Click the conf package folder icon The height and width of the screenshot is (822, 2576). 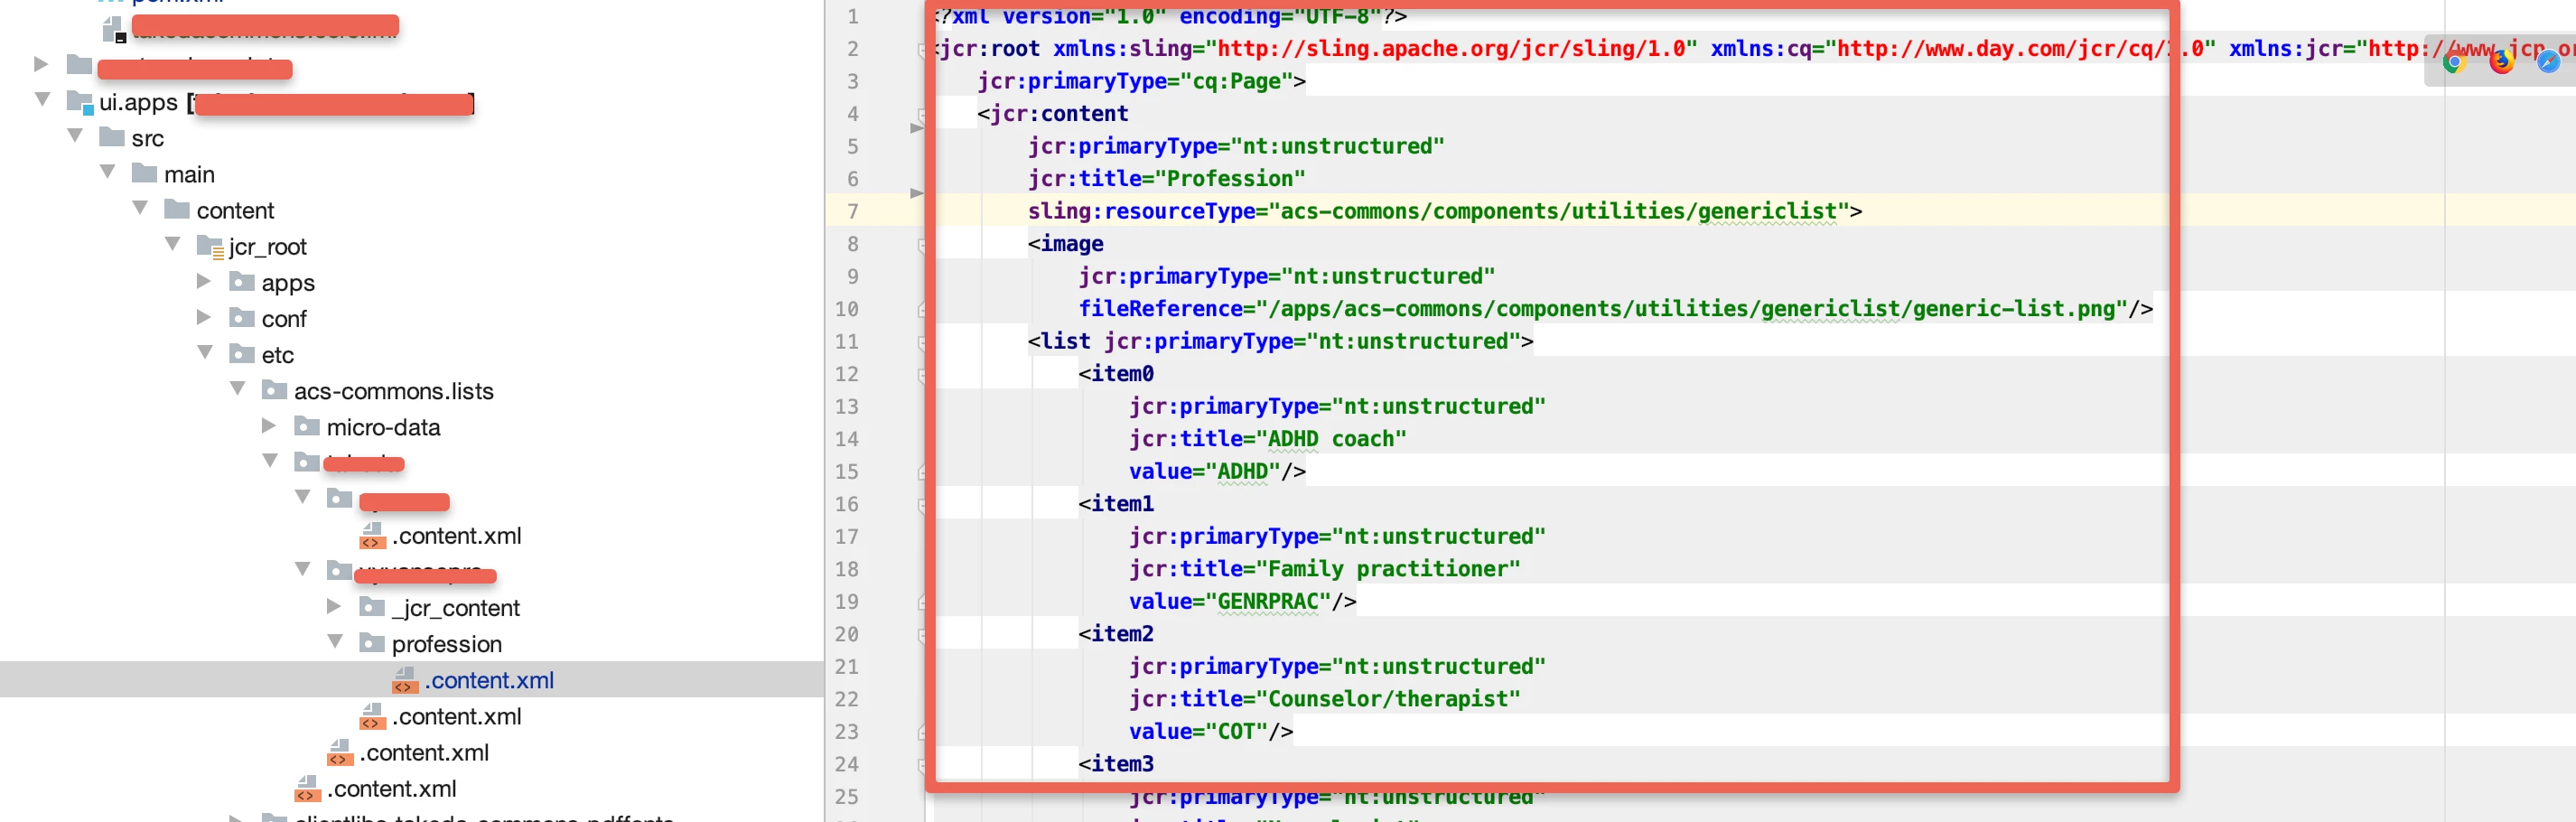242,318
